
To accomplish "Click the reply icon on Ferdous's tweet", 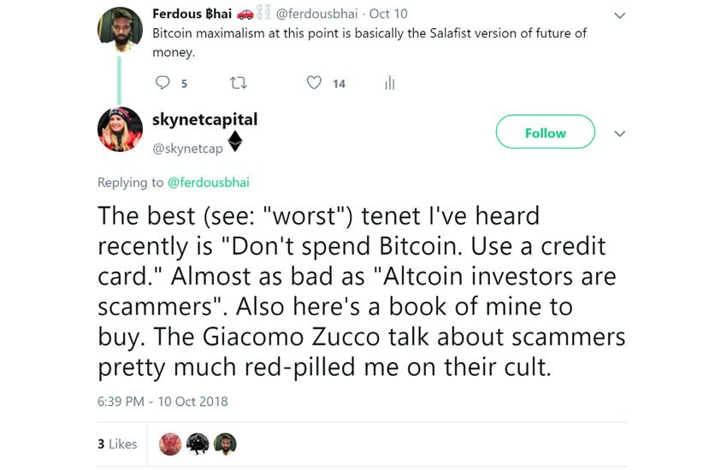I will (x=163, y=83).
